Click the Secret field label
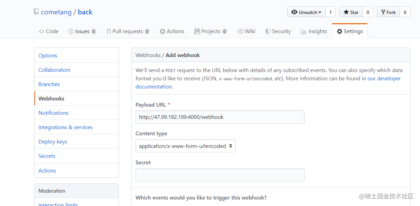Screen dimensions: 420x206 (143, 162)
